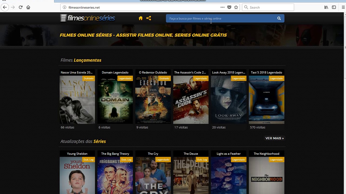Screen dimensions: 346x194
Task: Submit search with the magnifier icon
Action: [x=279, y=18]
